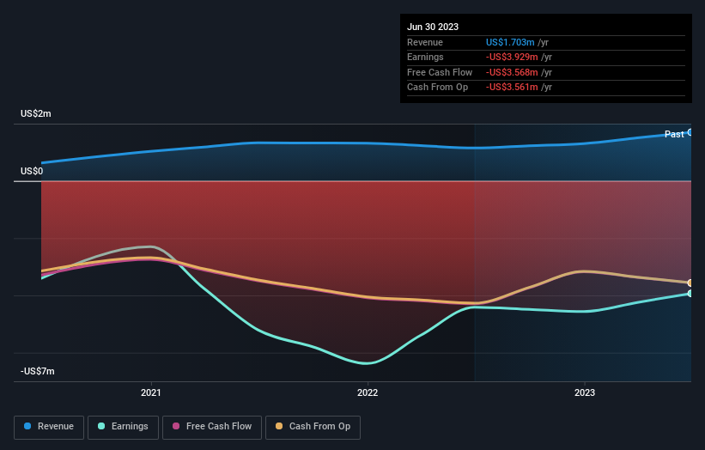Click the Cash From Op label in tooltip
The height and width of the screenshot is (450, 705).
437,88
